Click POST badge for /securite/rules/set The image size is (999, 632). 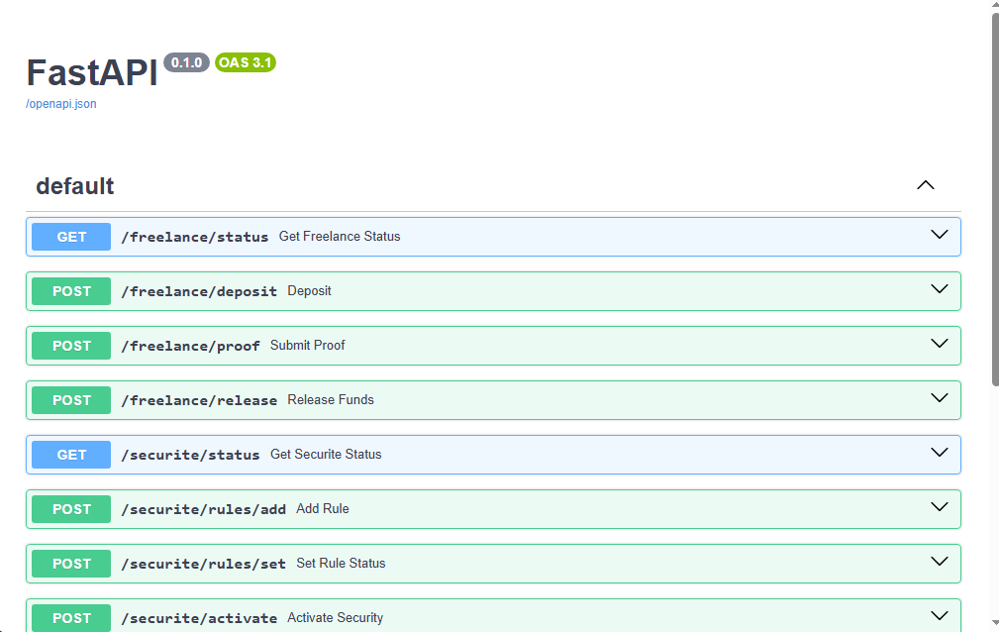point(71,564)
